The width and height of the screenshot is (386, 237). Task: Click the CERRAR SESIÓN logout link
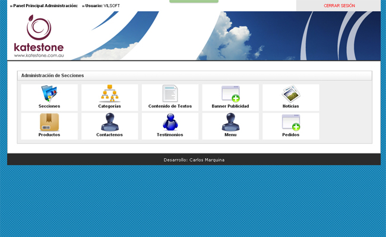pyautogui.click(x=339, y=5)
